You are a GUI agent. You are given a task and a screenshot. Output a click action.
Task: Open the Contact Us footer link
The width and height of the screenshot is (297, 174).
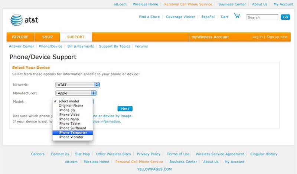60,154
